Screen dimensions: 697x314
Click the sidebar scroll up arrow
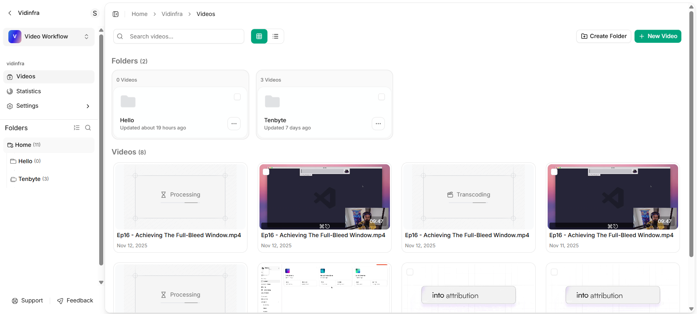[101, 30]
